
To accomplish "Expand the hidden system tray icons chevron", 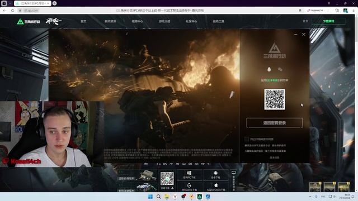I will pos(310,197).
